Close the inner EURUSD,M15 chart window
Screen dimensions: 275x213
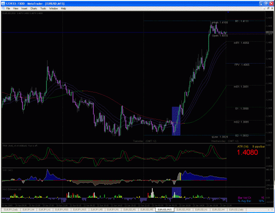pyautogui.click(x=272, y=8)
